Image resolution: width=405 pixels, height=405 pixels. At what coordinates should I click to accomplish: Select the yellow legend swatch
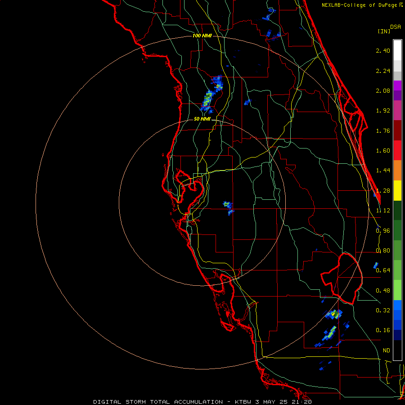click(x=397, y=190)
